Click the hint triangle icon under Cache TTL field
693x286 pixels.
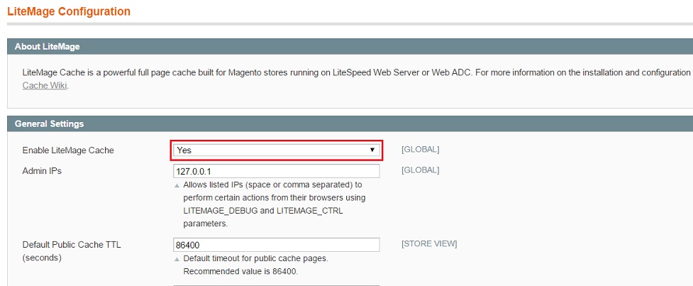177,260
